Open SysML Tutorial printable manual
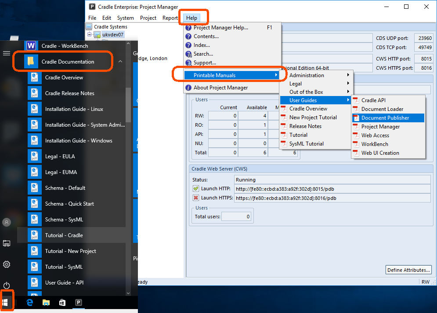437x313 pixels. [x=316, y=143]
